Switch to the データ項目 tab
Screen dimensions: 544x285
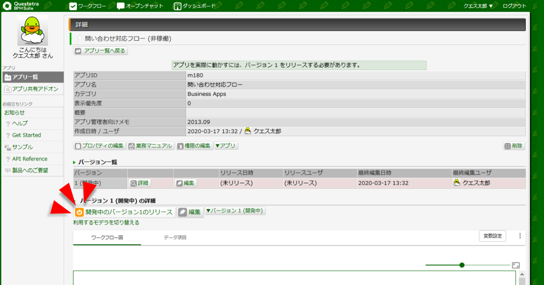pos(175,237)
